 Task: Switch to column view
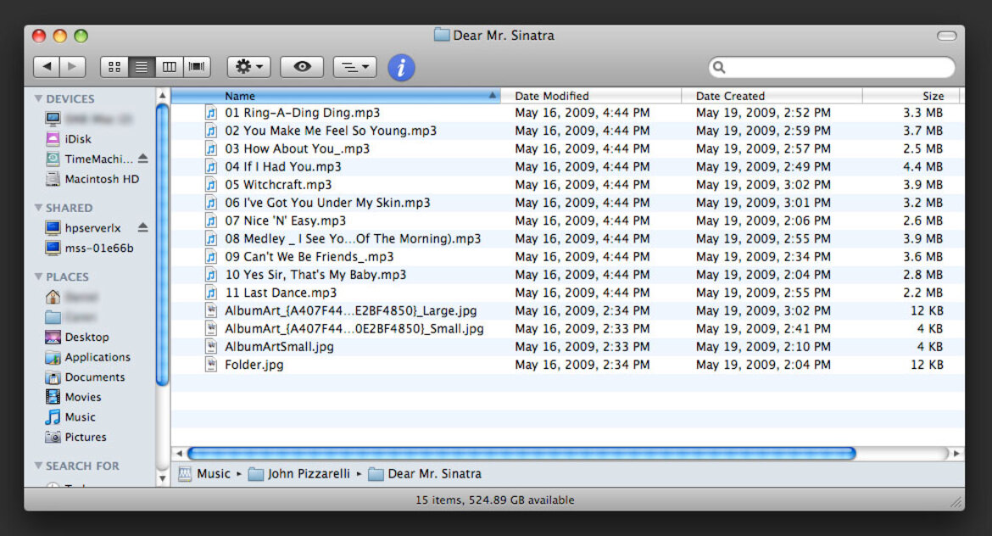(169, 66)
